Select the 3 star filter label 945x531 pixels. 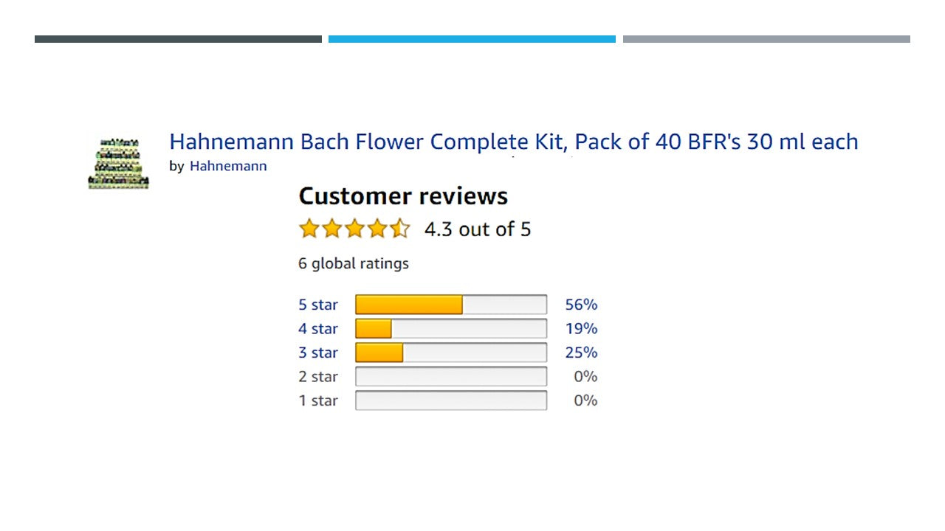click(318, 353)
